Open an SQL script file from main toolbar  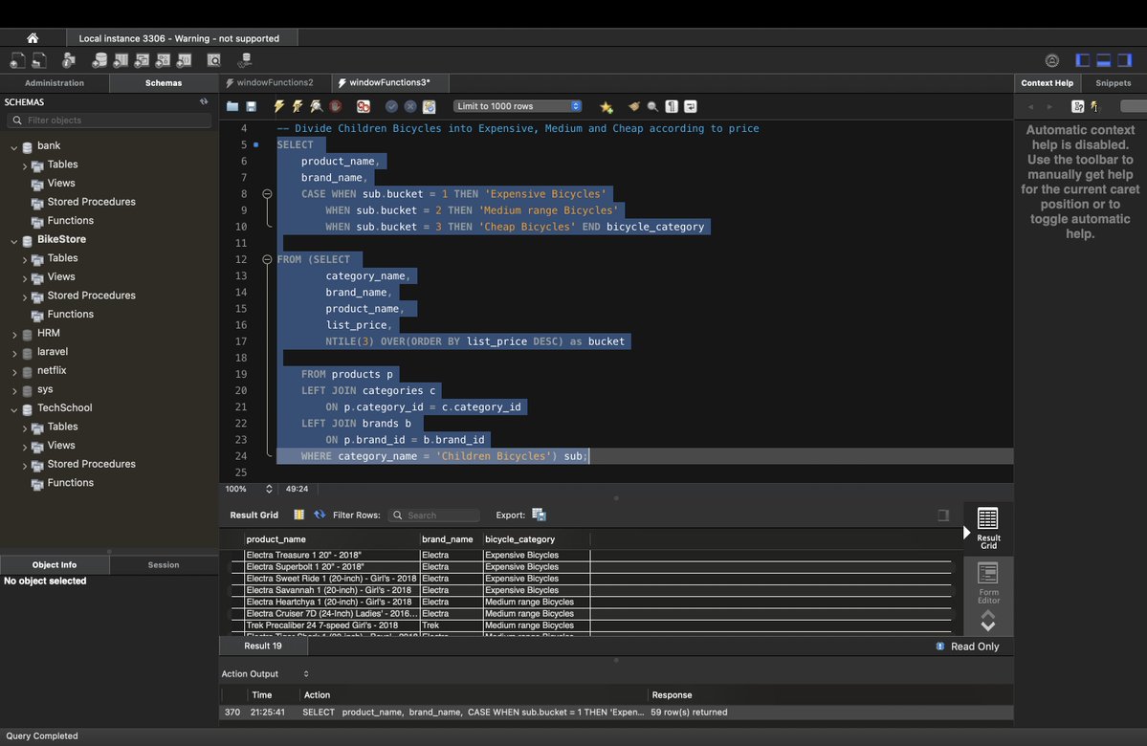pos(39,60)
